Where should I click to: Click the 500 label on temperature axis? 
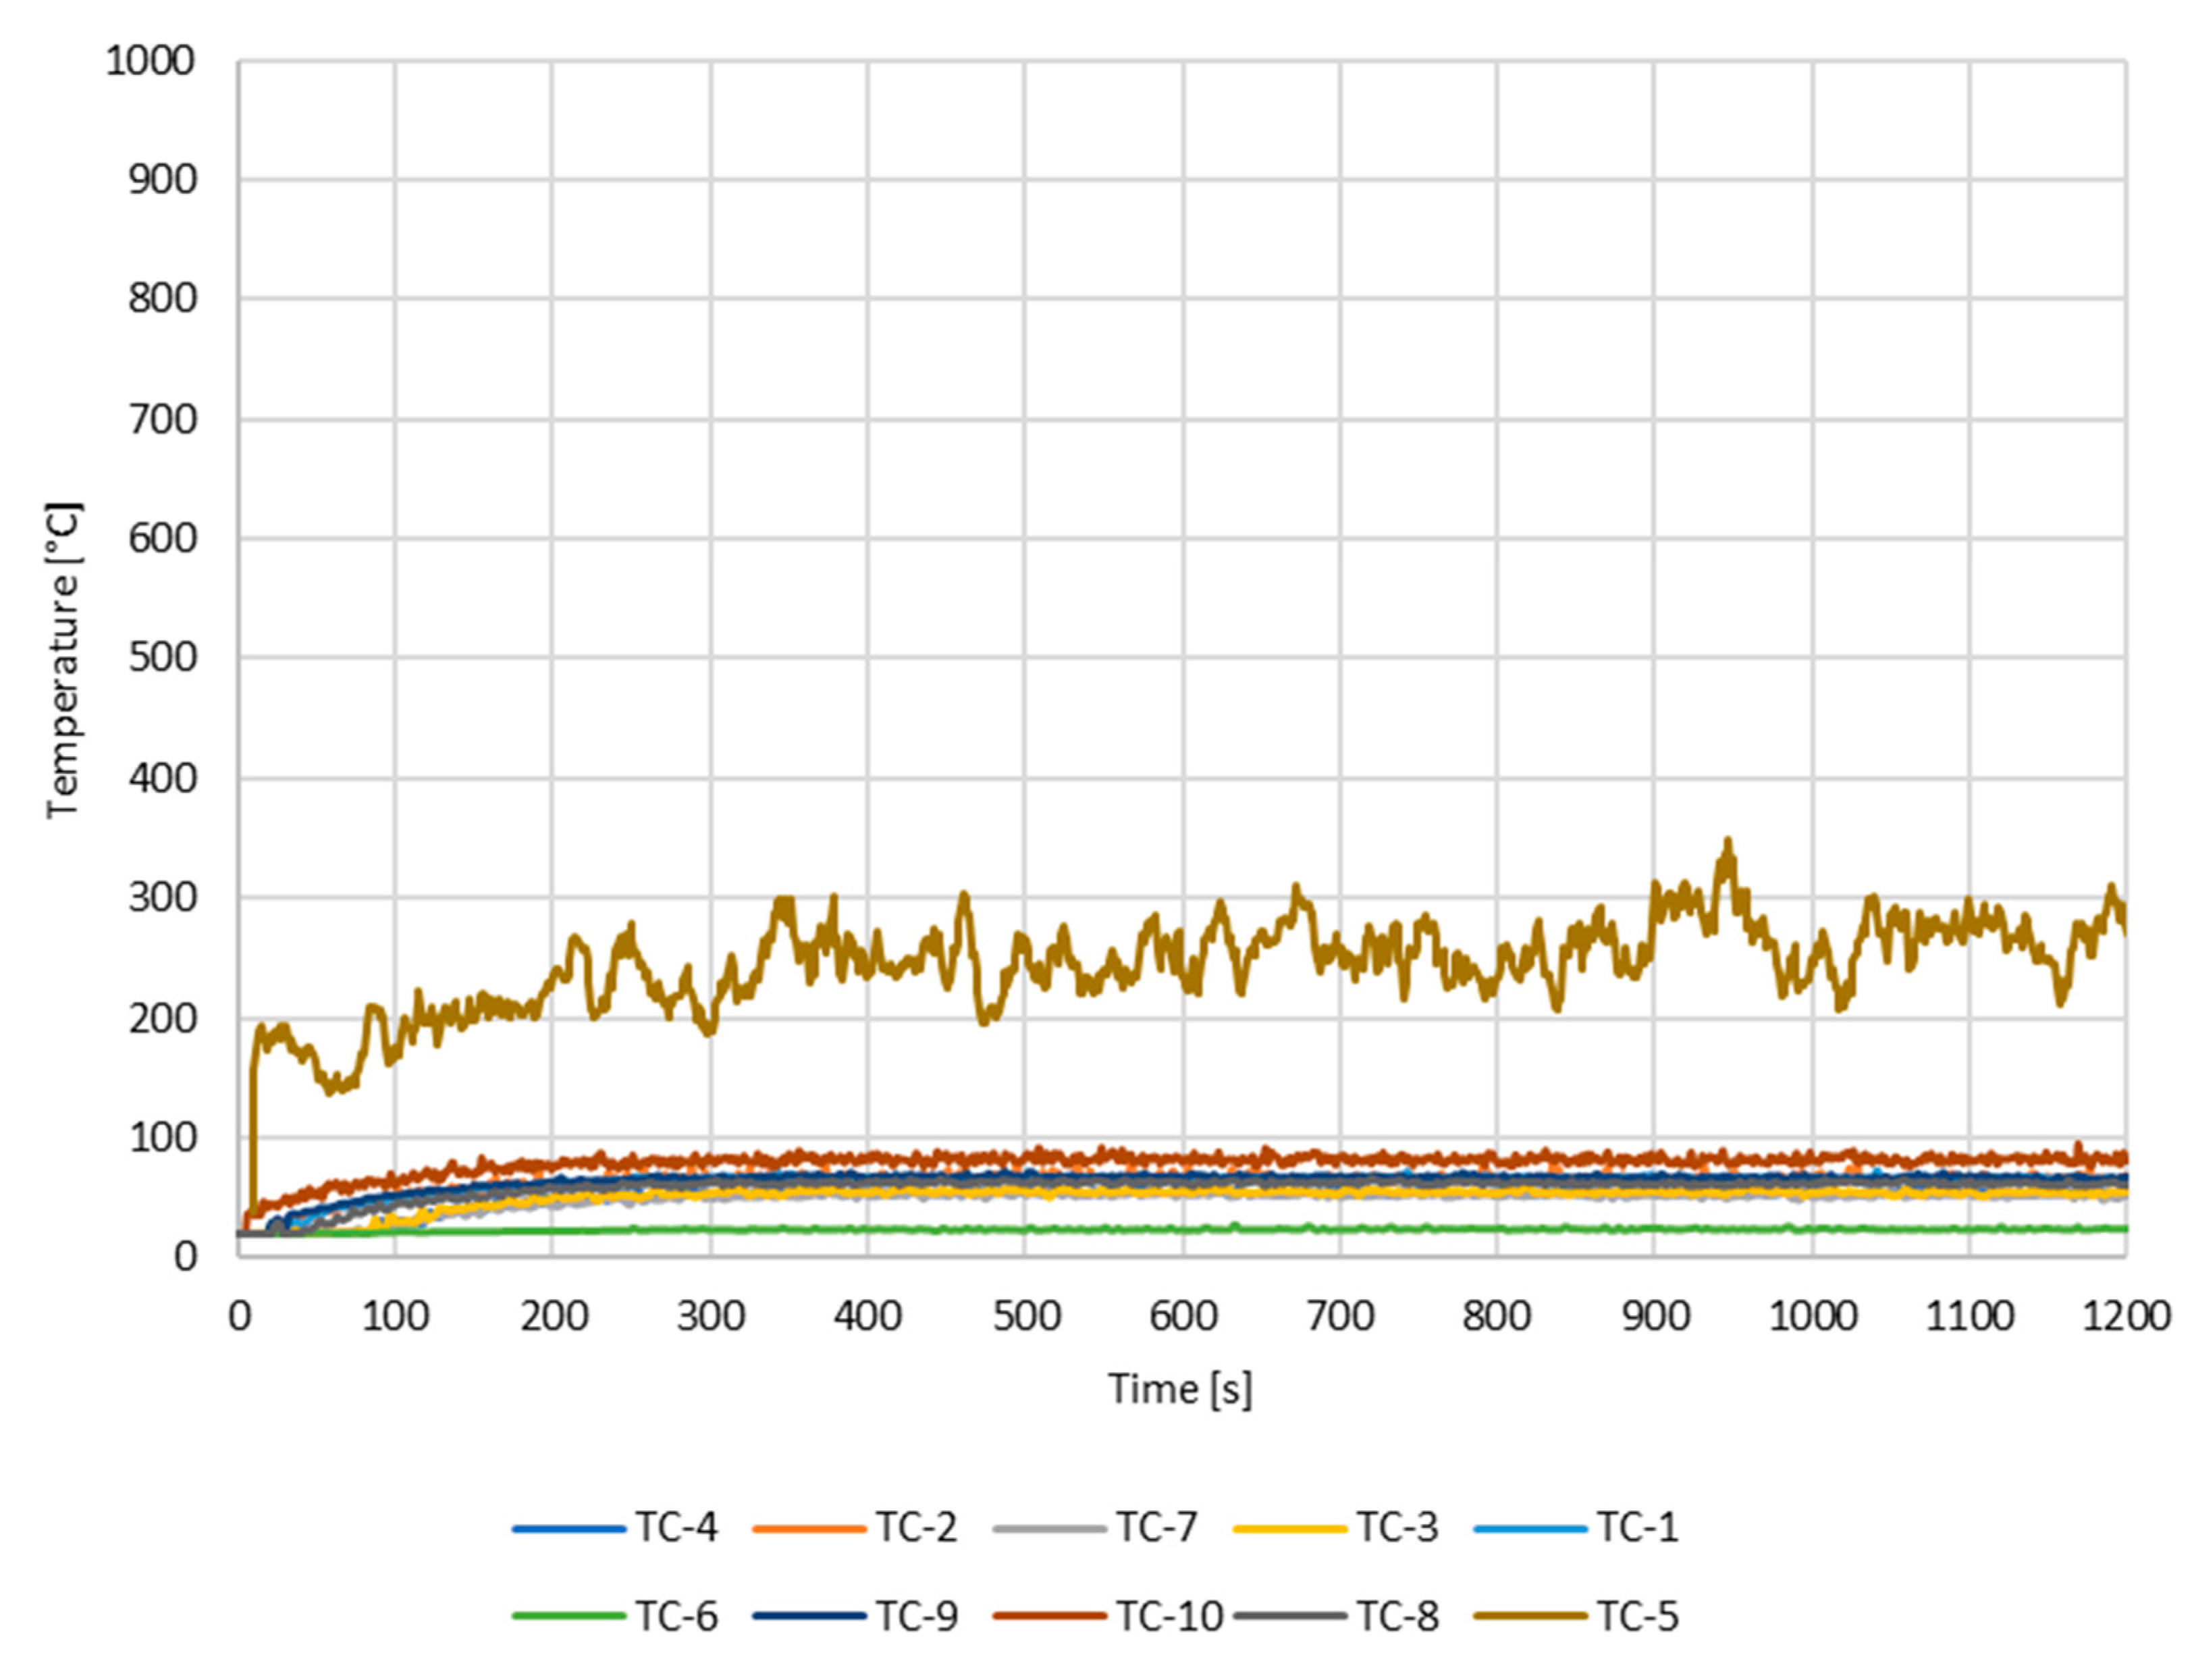[x=162, y=658]
